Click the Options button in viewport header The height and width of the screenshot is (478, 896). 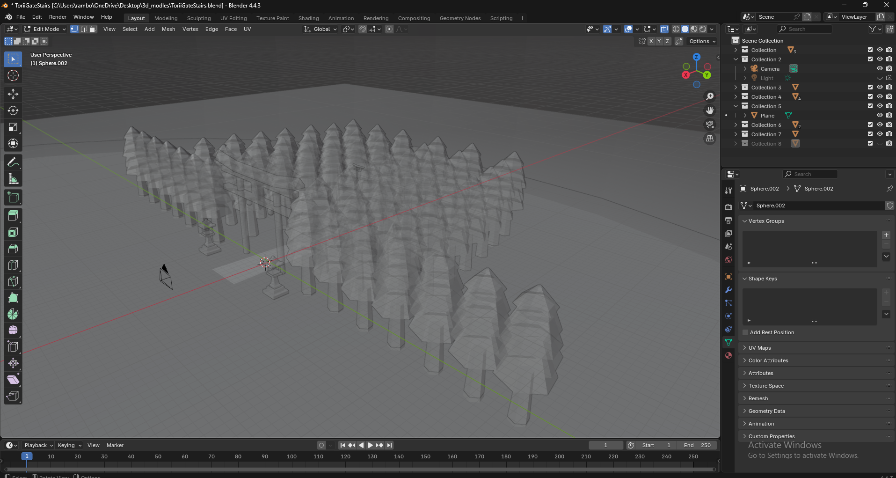click(x=702, y=41)
